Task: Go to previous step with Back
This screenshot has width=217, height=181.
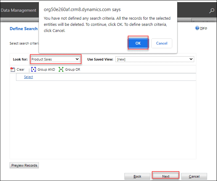Action: tap(137, 176)
